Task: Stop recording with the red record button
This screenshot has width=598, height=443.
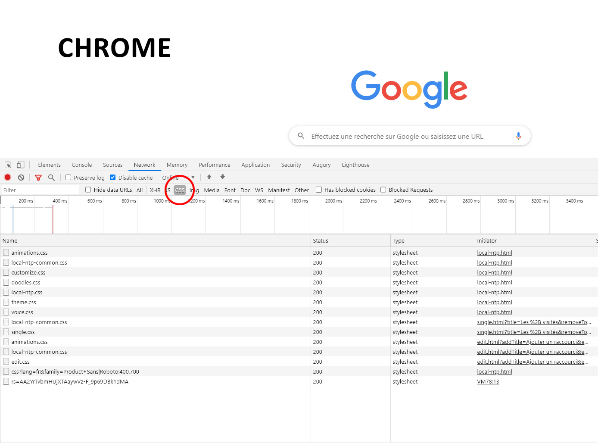Action: pos(8,177)
